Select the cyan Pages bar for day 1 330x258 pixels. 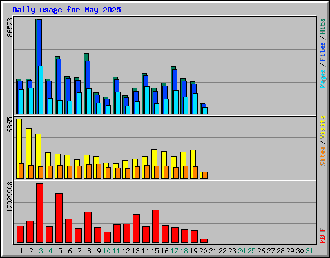point(21,101)
